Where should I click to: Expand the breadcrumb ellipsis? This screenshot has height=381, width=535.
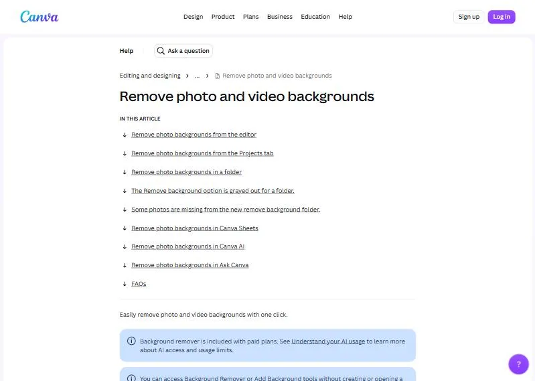[198, 76]
